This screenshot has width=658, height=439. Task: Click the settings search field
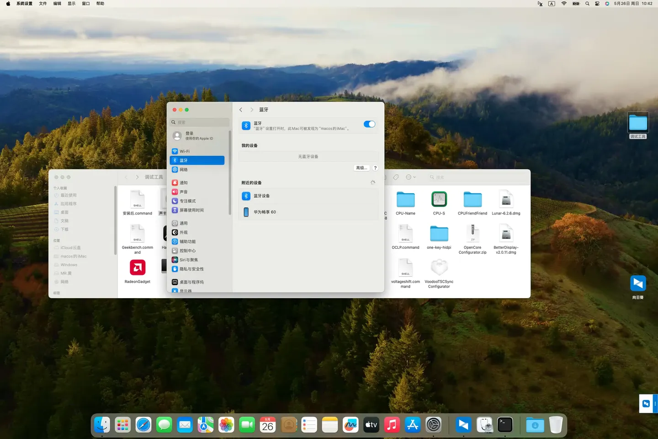pos(200,123)
